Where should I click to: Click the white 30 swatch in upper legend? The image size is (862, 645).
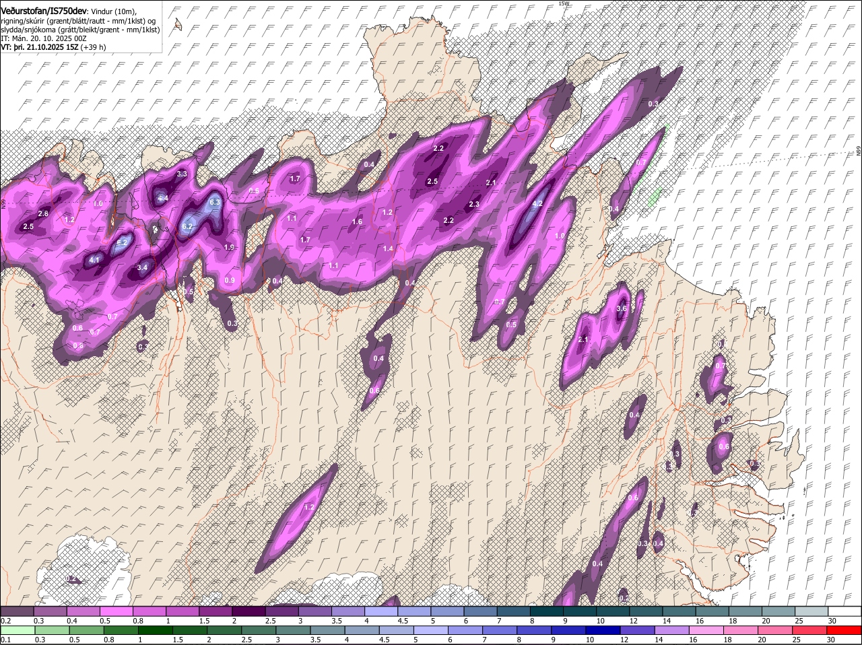tap(845, 611)
